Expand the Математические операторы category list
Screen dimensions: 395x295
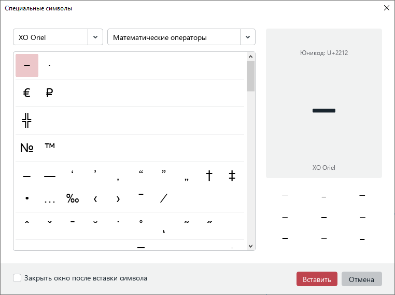pos(248,37)
